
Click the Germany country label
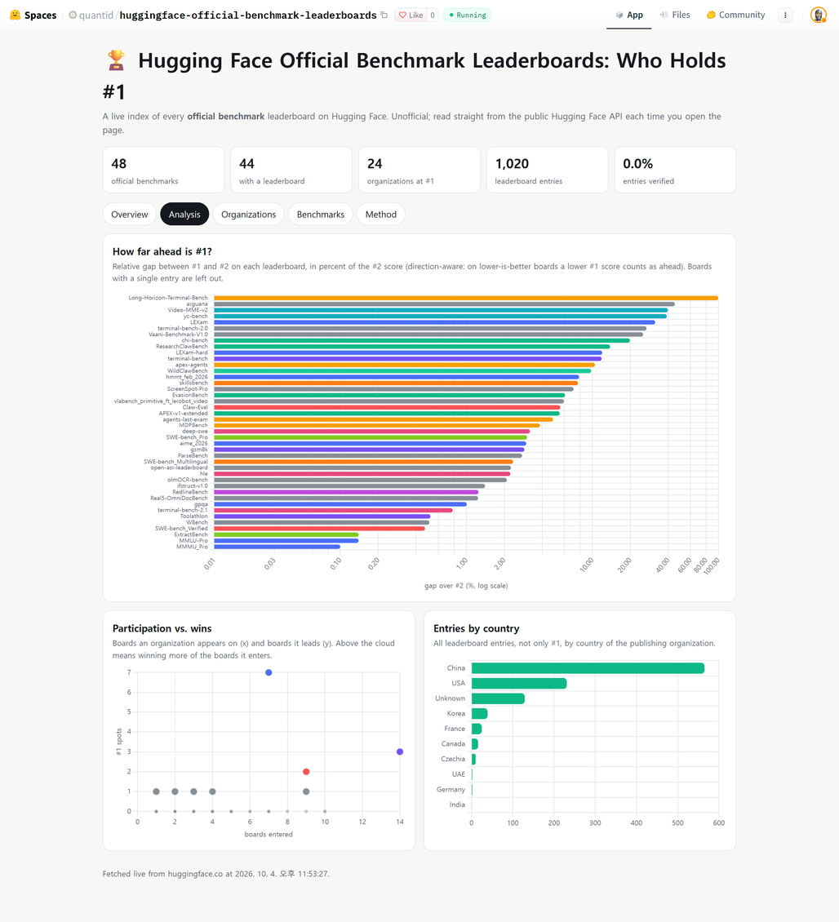451,790
